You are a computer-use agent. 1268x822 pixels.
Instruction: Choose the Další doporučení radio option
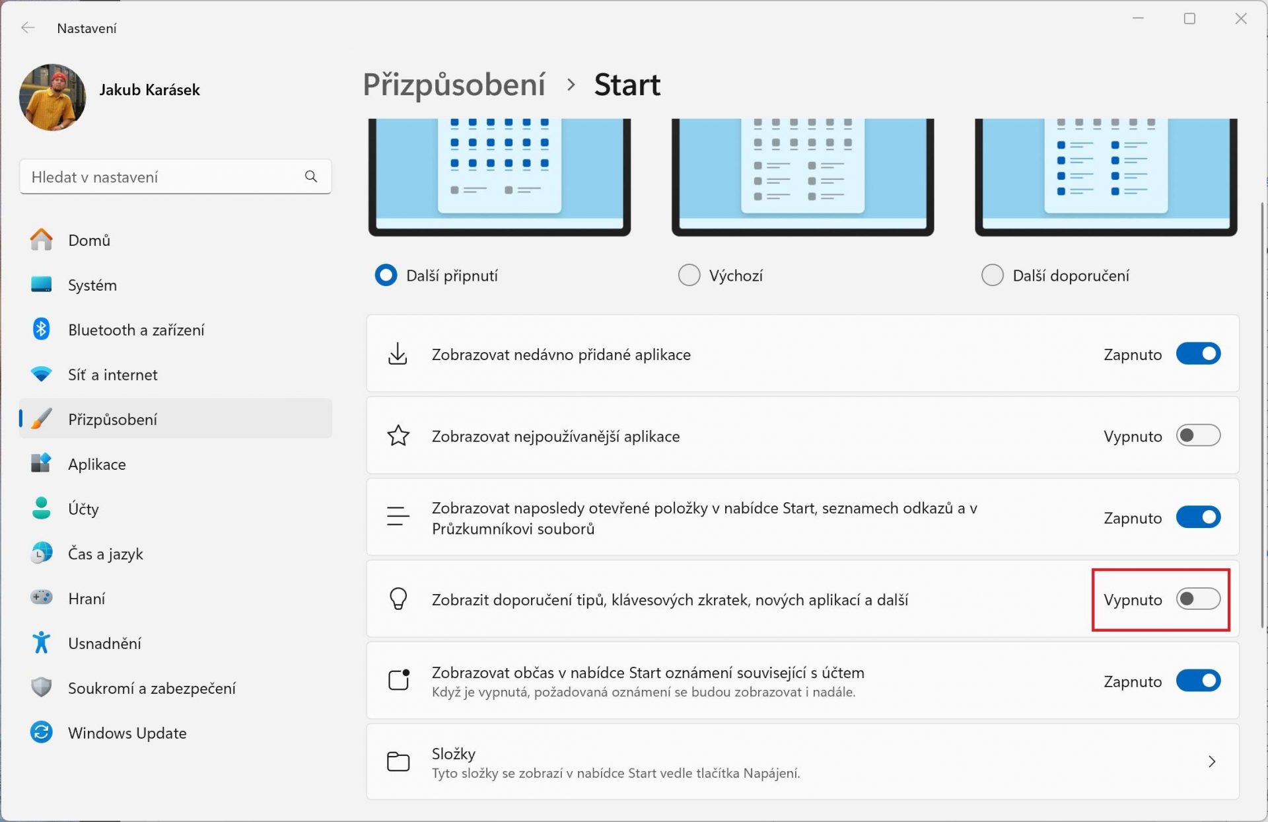992,275
